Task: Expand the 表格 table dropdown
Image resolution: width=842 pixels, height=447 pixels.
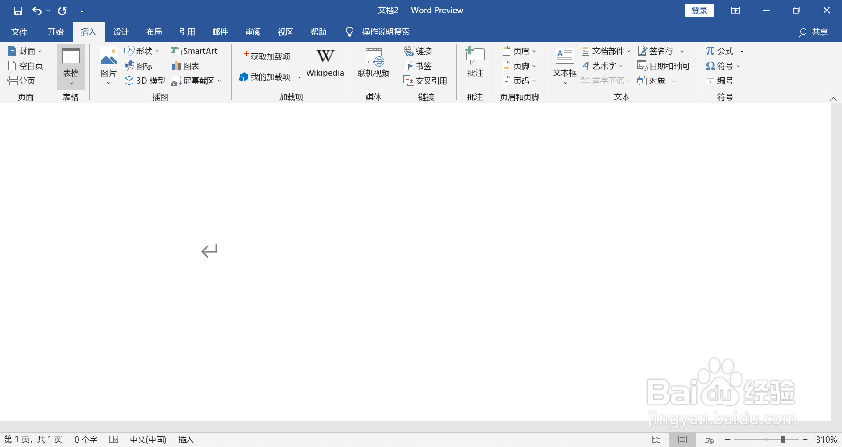Action: 71,82
